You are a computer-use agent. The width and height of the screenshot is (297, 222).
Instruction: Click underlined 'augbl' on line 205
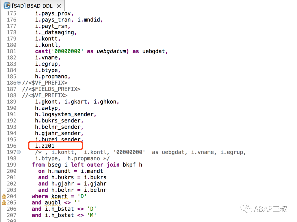(53, 202)
